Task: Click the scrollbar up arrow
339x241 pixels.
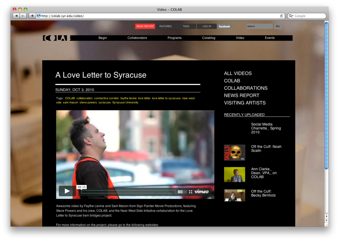Action: click(326, 216)
